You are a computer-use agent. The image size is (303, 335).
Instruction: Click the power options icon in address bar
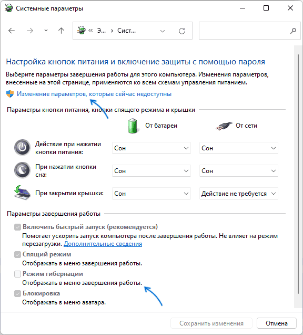point(81,31)
